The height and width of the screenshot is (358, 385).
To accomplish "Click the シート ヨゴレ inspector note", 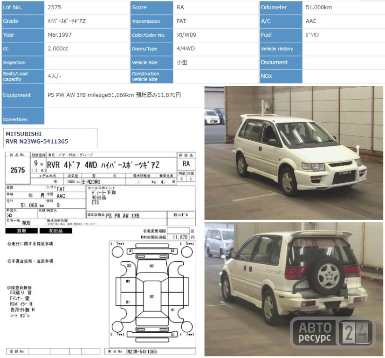I will (x=20, y=316).
